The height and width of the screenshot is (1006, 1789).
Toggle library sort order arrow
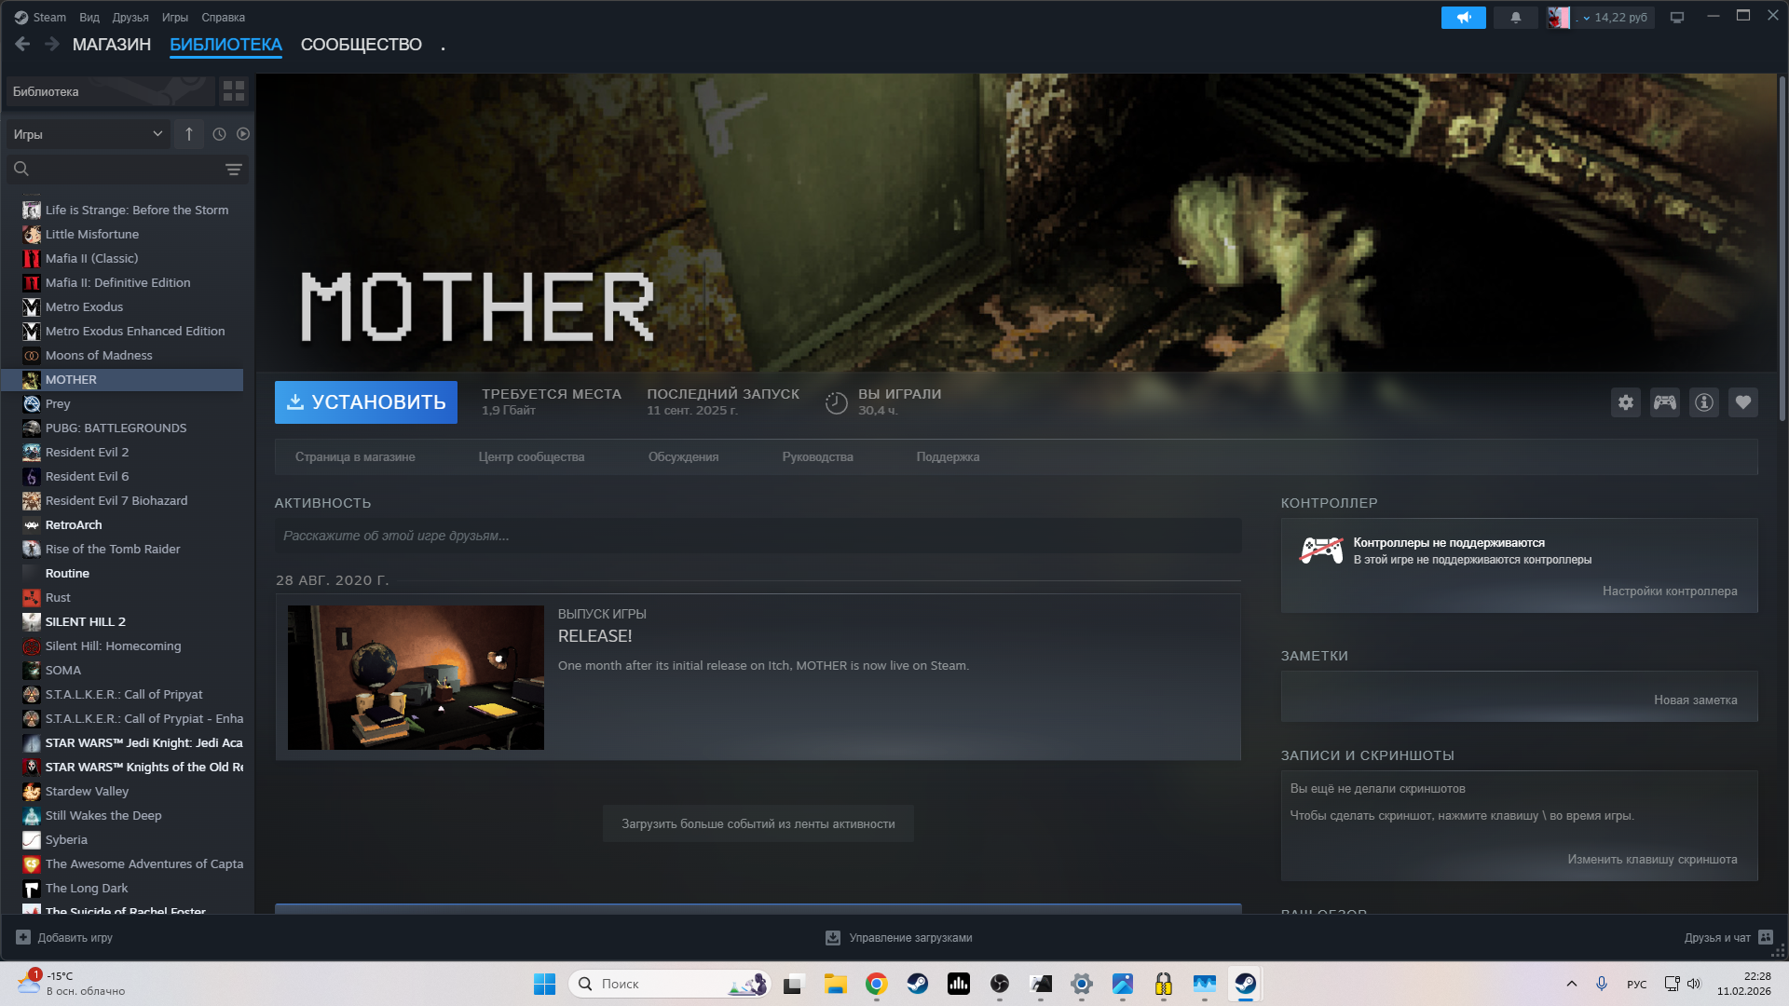point(188,134)
